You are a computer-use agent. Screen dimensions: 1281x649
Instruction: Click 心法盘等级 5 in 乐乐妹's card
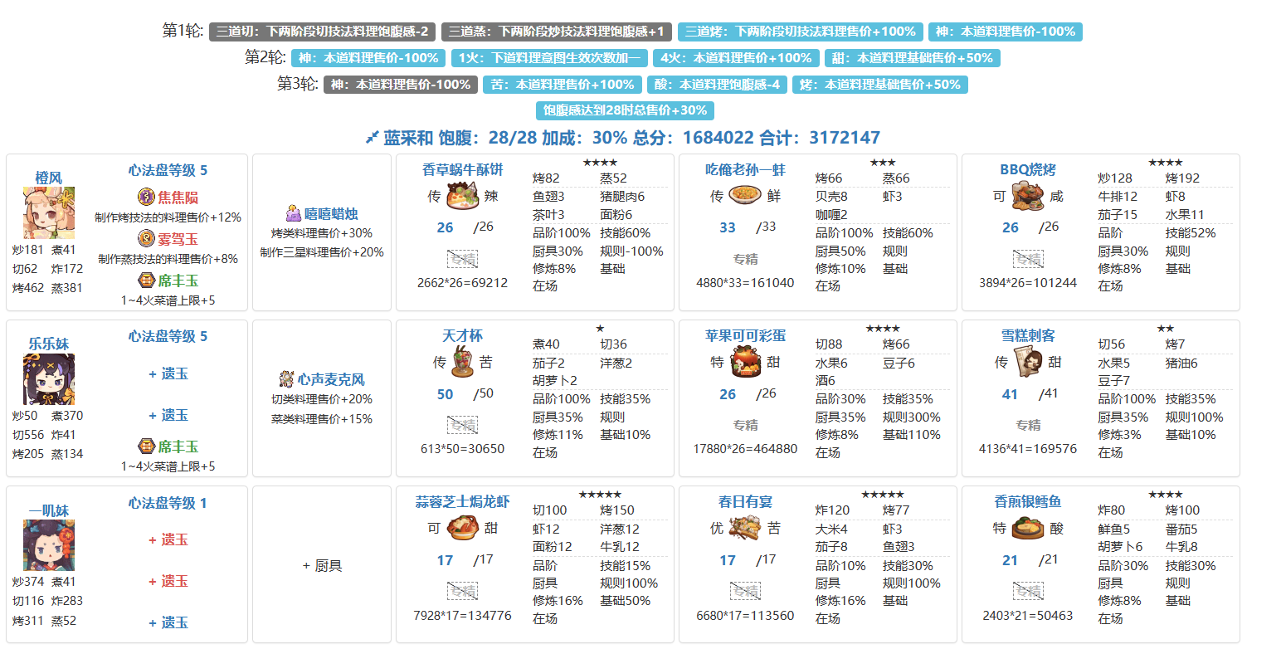click(168, 336)
